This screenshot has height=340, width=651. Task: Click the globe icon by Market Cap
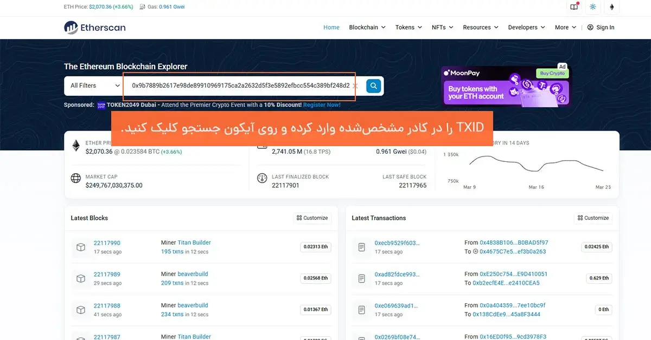[76, 178]
